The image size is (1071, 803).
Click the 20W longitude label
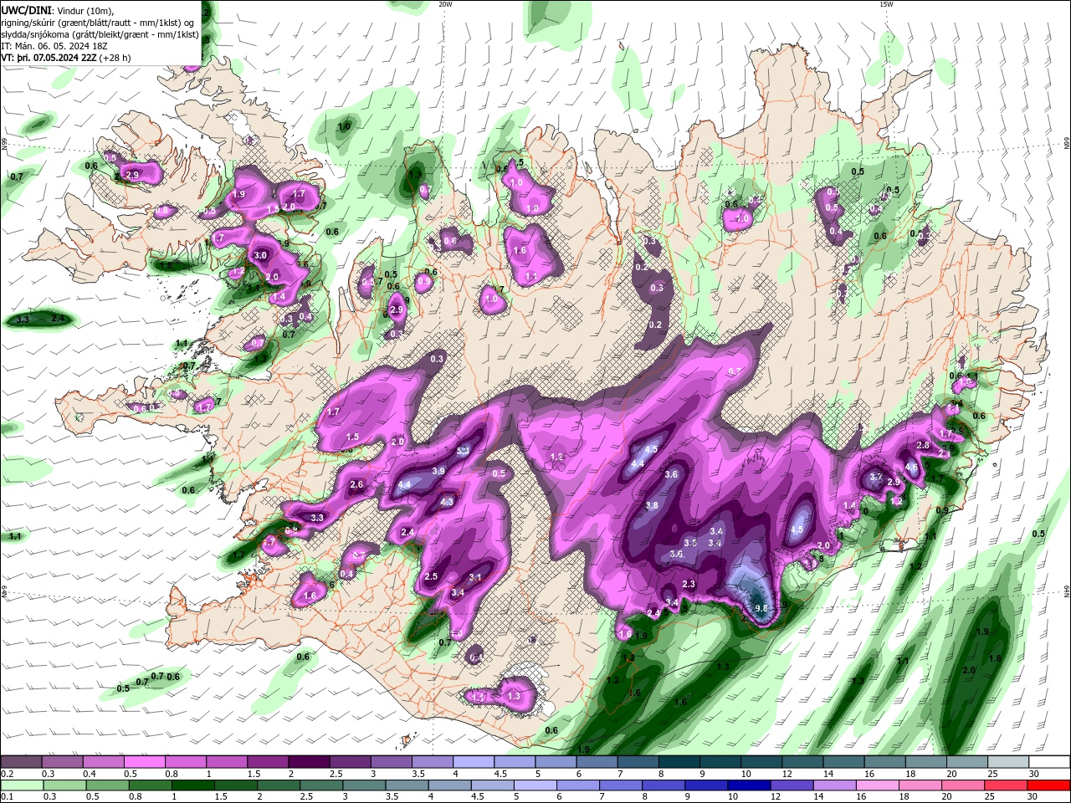[x=445, y=4]
